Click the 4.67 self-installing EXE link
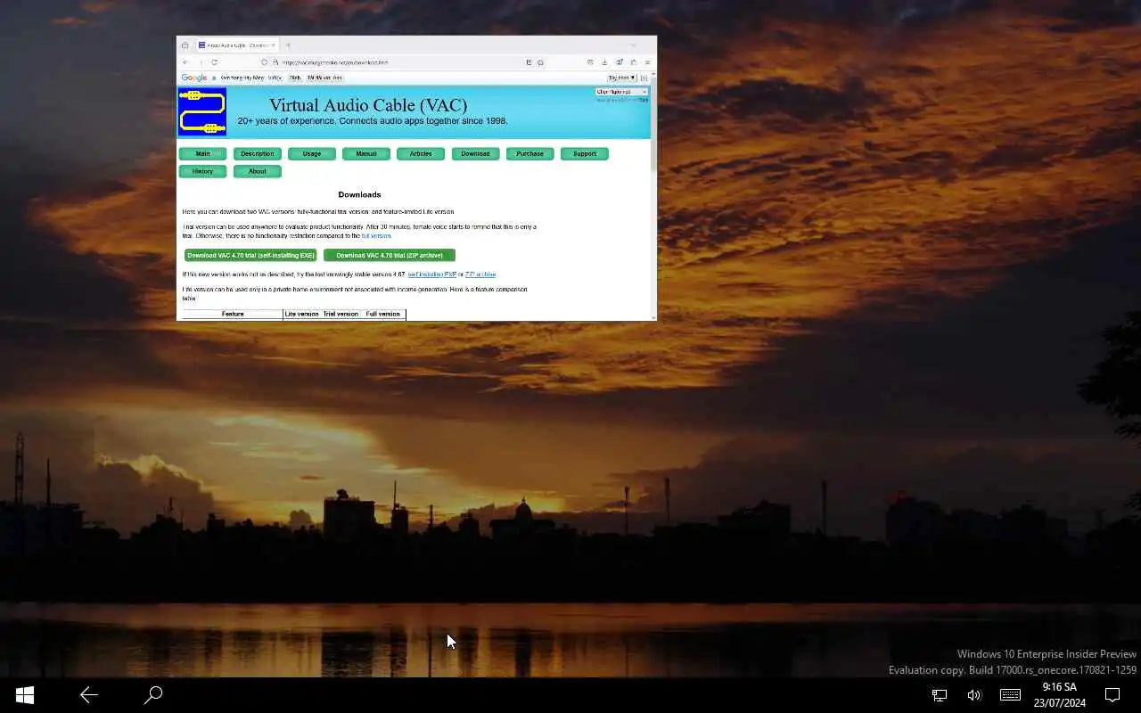The height and width of the screenshot is (713, 1141). (431, 275)
